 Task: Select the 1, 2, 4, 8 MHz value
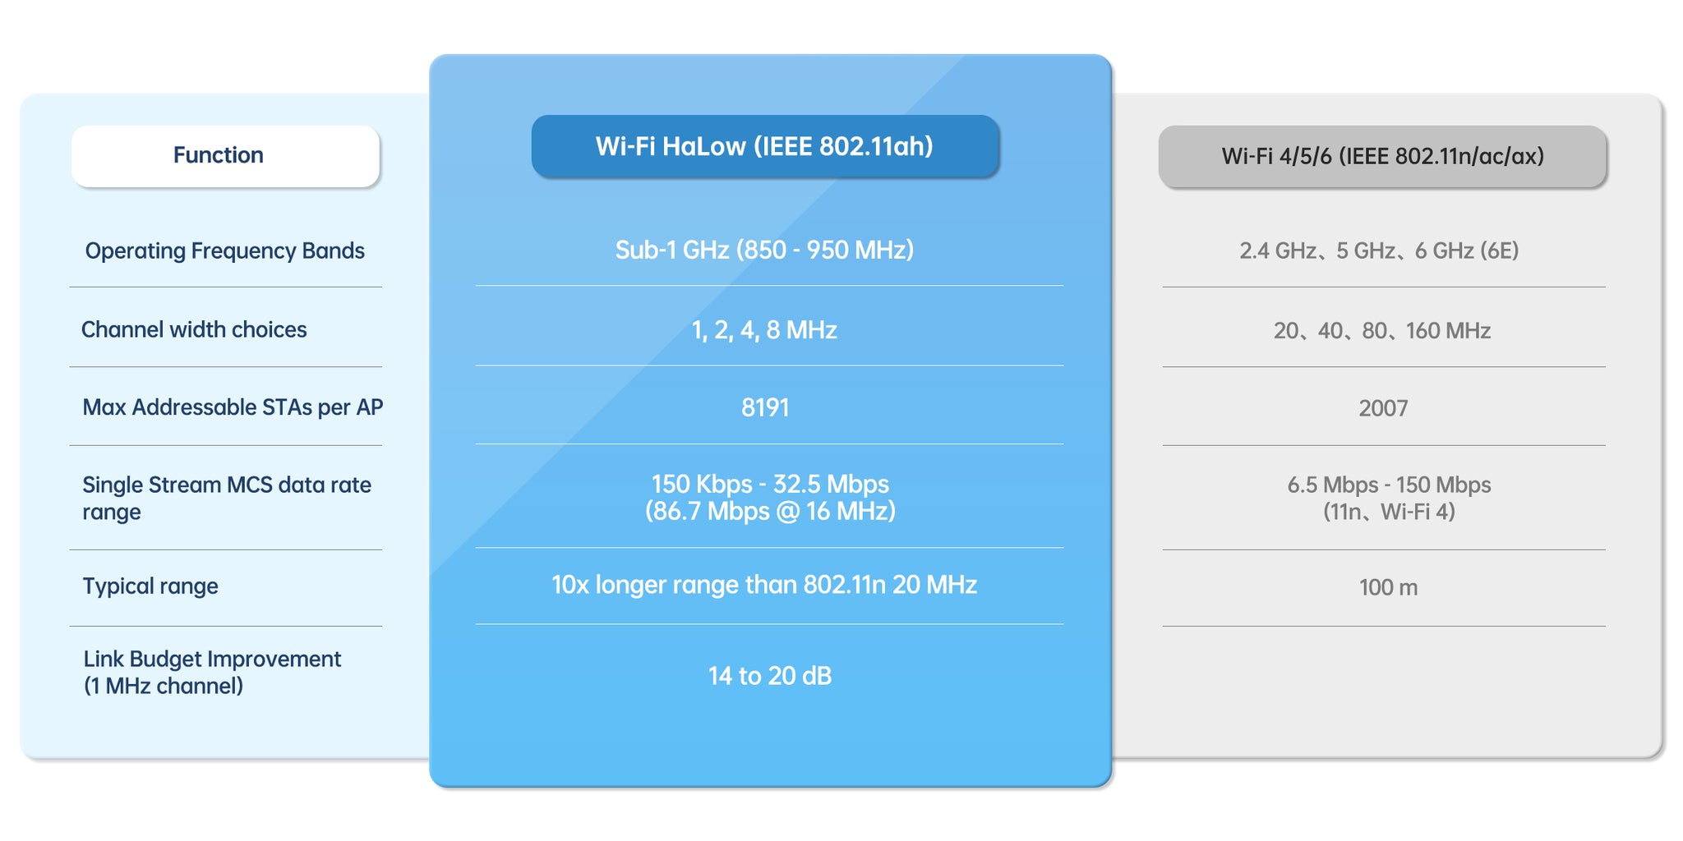tap(764, 330)
